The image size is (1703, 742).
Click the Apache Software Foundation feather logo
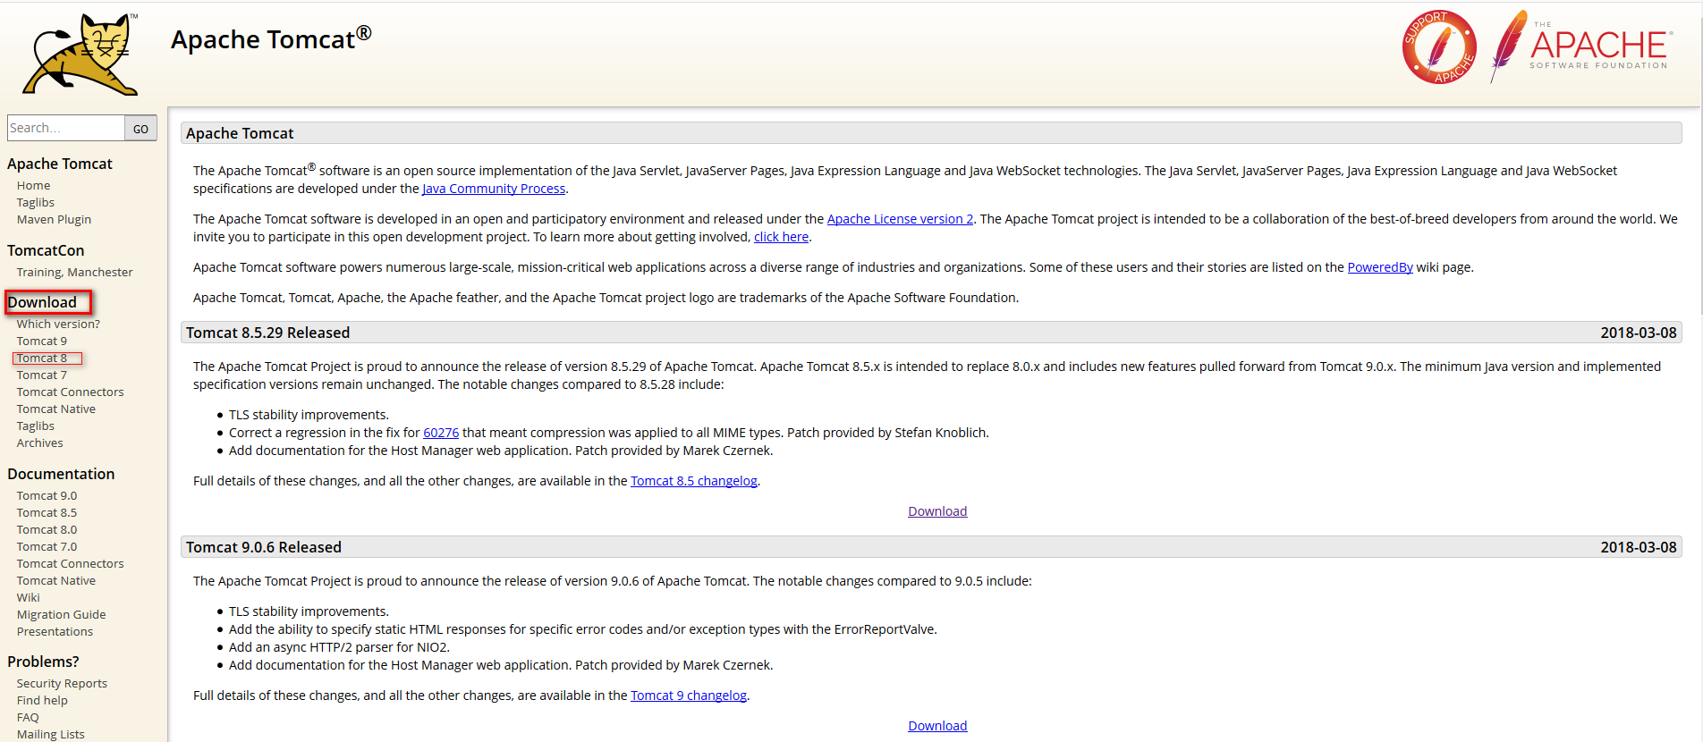click(1580, 46)
